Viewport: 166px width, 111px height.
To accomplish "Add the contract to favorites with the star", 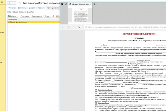I will click(20, 3).
